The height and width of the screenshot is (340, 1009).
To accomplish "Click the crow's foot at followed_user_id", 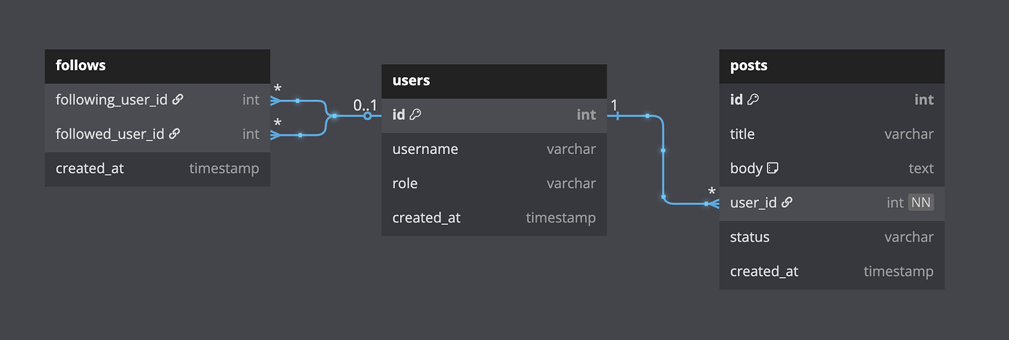I will point(278,135).
